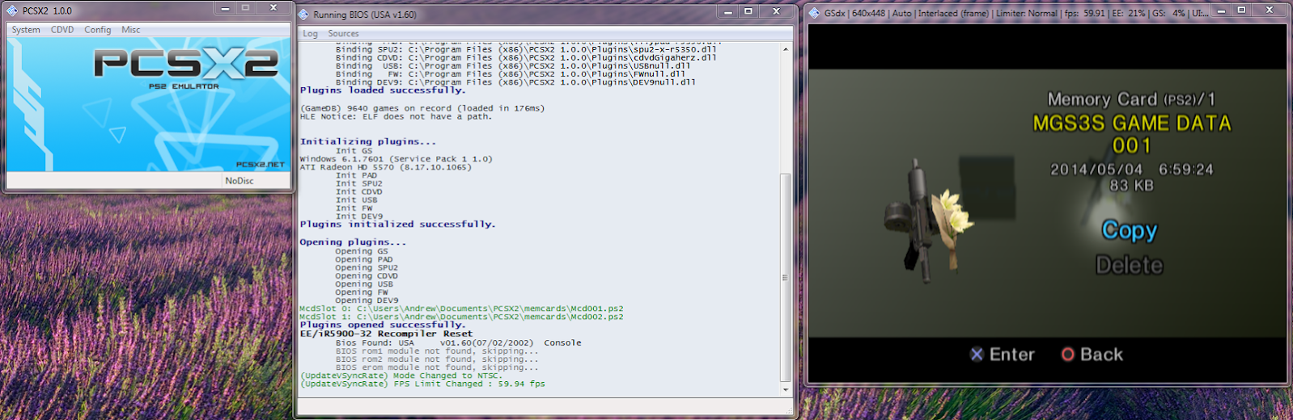This screenshot has width=1293, height=420.
Task: Click the console log vertical scrollbar thumb
Action: click(x=786, y=277)
